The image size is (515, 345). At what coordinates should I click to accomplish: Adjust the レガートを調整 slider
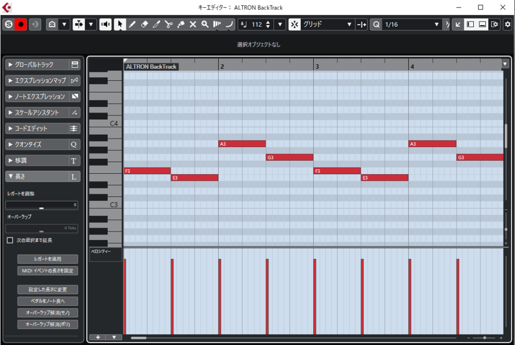coord(42,207)
